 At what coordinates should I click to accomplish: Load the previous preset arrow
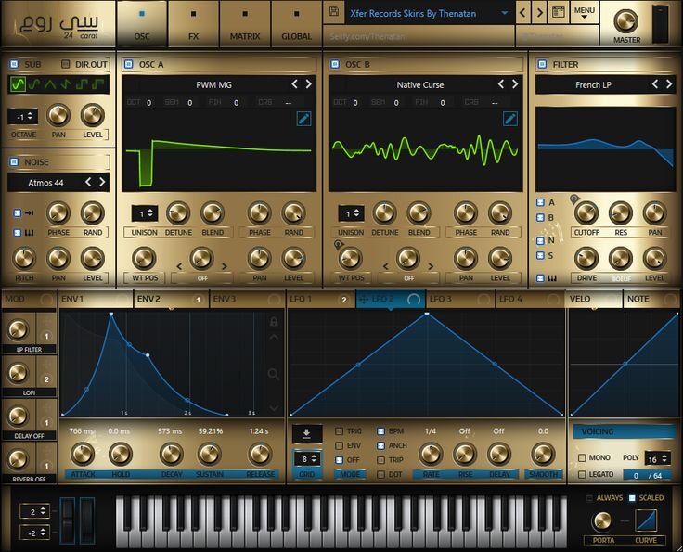tap(522, 13)
